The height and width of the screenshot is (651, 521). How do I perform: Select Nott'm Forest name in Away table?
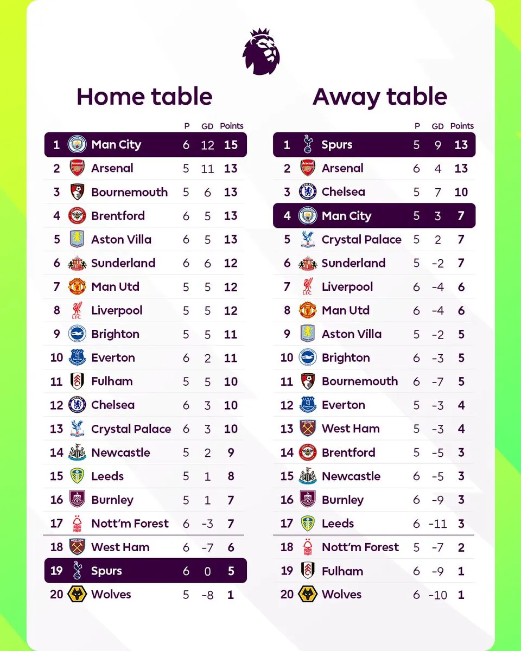pos(360,547)
